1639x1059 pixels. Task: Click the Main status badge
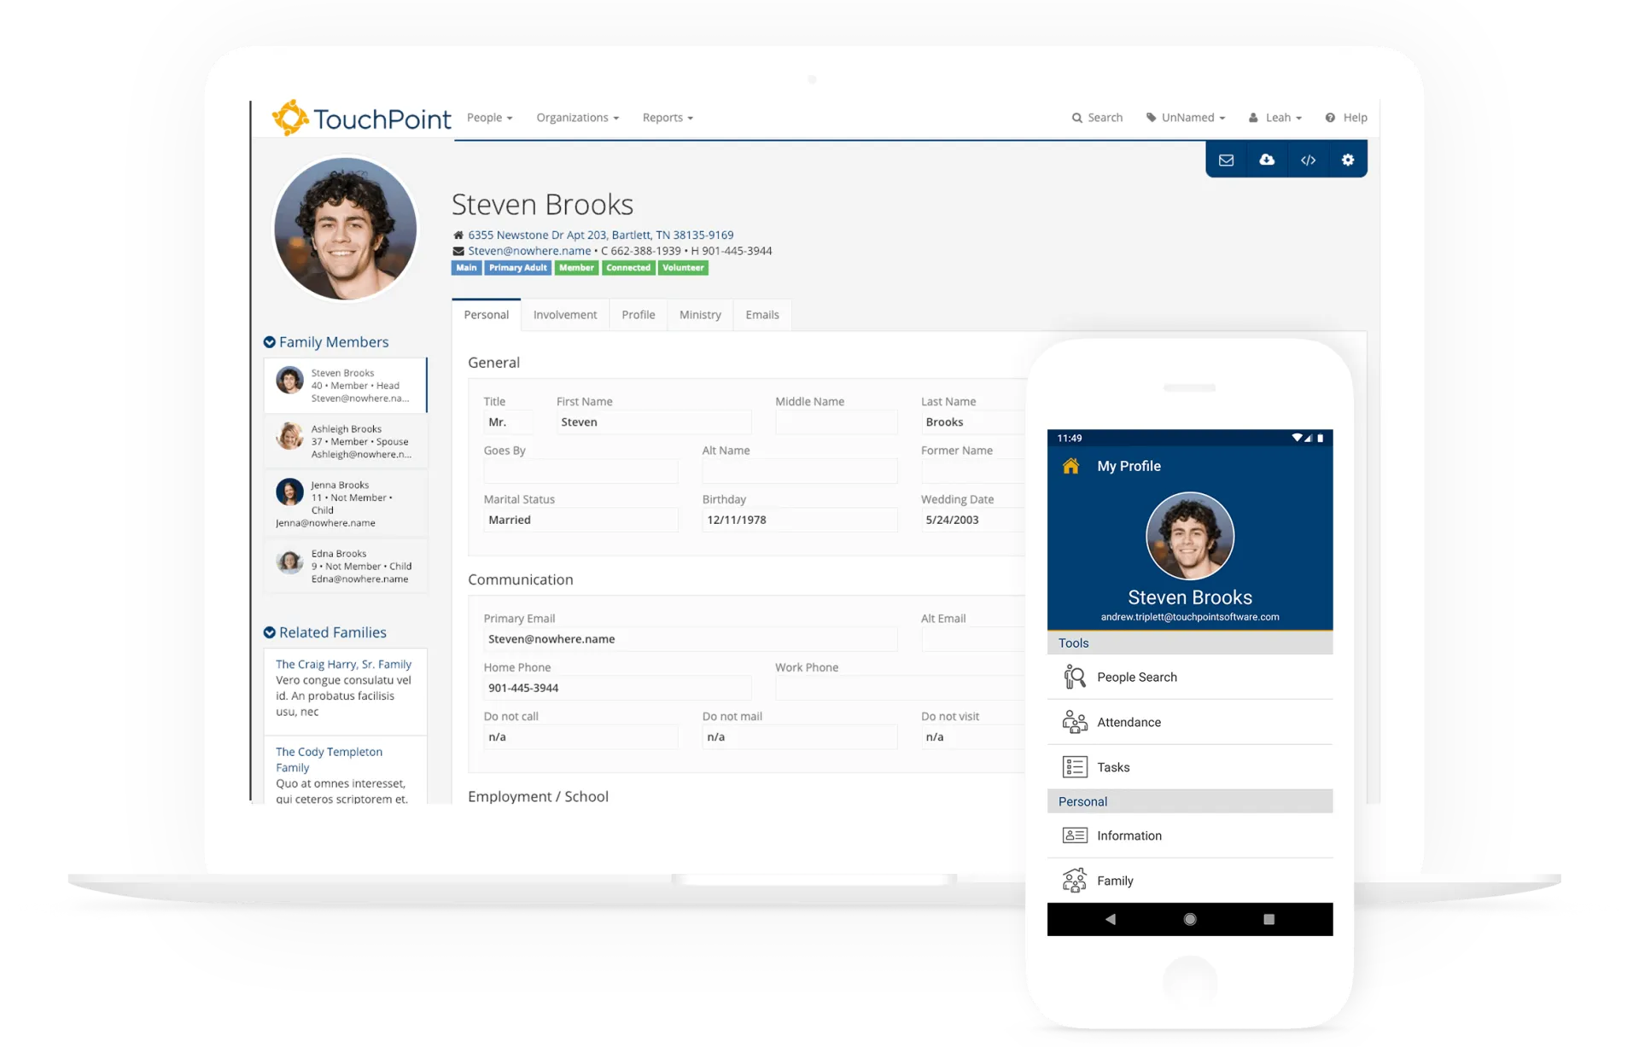466,268
